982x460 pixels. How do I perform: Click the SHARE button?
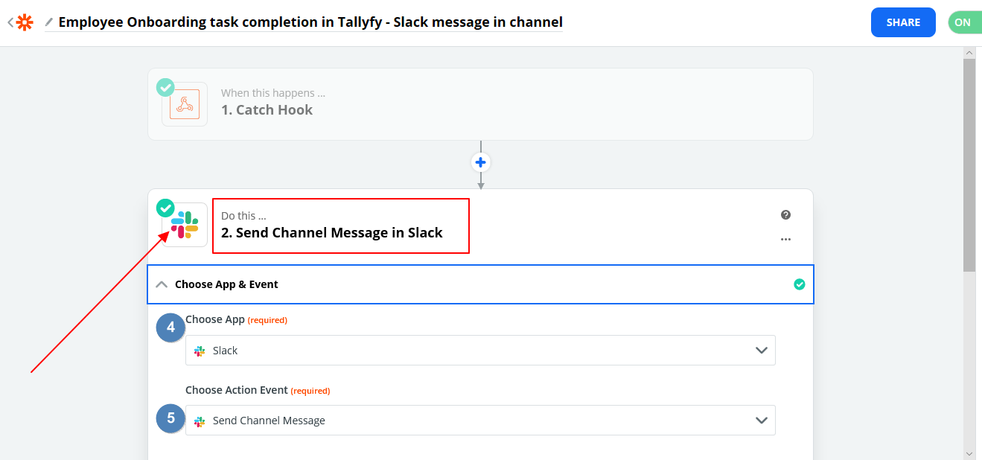click(902, 22)
